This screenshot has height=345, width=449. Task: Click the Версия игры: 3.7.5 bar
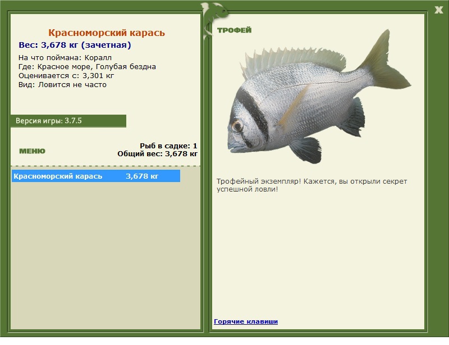pos(68,121)
